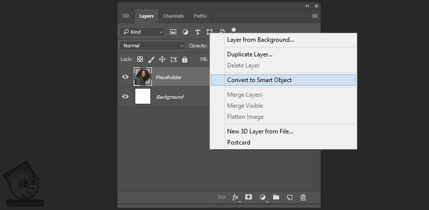Close the Layers panel with X

[x=316, y=6]
